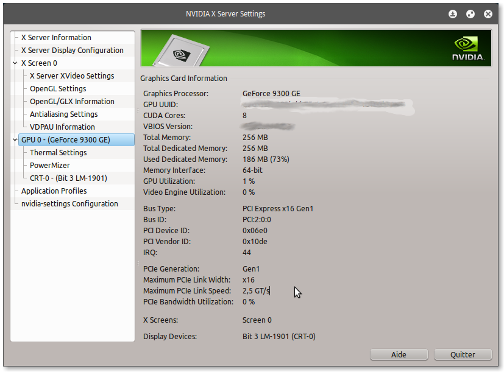Collapse the GPU 0 tree node
504x372 pixels.
15,140
